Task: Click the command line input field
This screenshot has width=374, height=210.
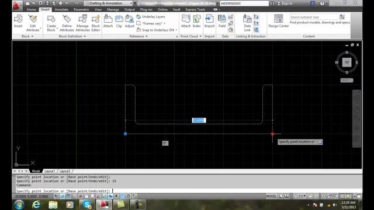Action: pyautogui.click(x=188, y=191)
